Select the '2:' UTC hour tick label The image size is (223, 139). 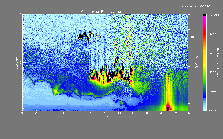tap(36, 113)
